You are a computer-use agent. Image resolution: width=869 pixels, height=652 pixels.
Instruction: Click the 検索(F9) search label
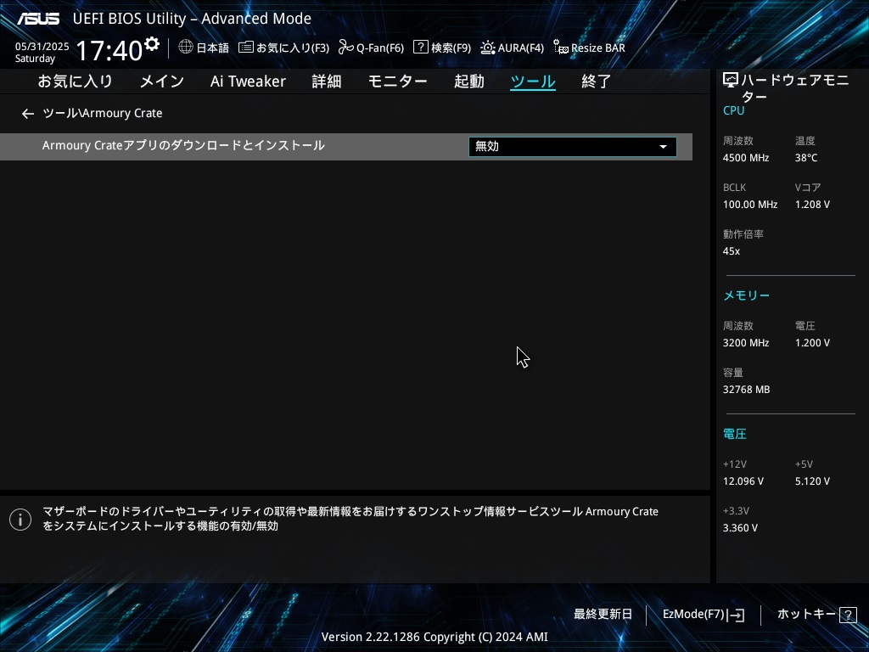point(451,48)
